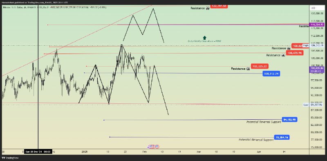This screenshot has width=327, height=161.
Task: Select the 122,397.58 resistance price label
Action: pos(219,6)
